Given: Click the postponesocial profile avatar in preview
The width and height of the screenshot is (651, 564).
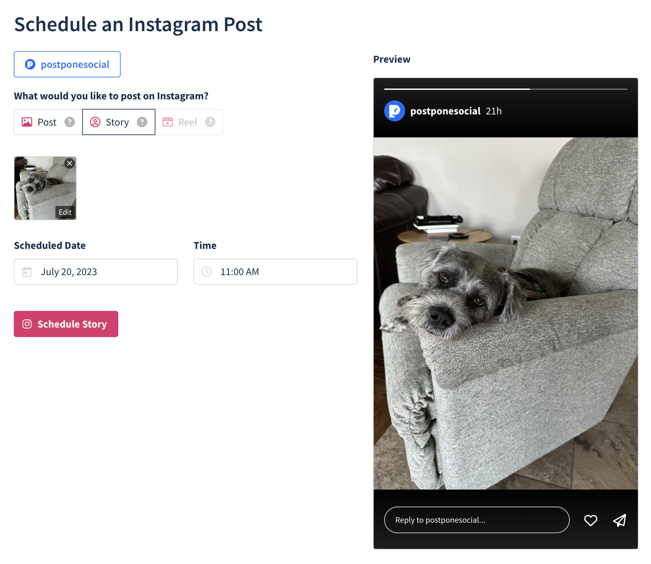Looking at the screenshot, I should (x=395, y=111).
